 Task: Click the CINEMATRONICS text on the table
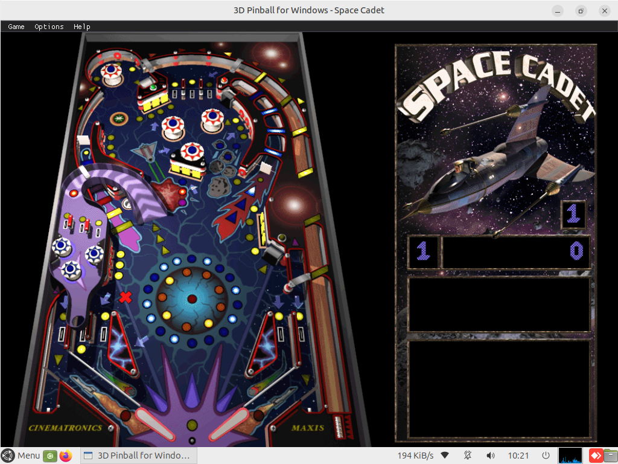65,428
